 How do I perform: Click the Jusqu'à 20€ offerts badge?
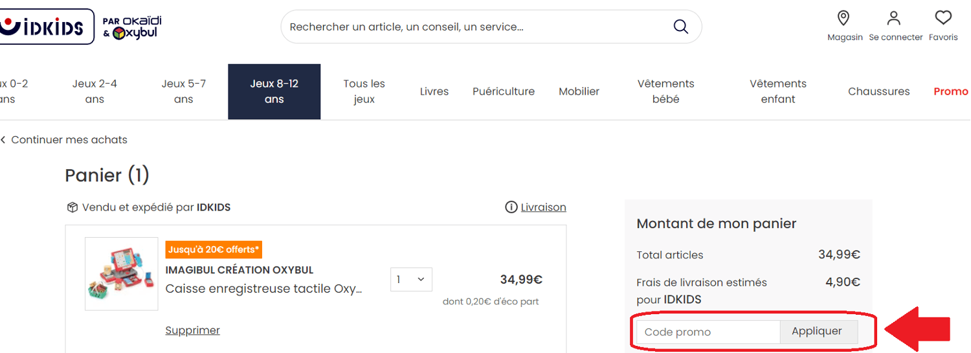coord(214,249)
